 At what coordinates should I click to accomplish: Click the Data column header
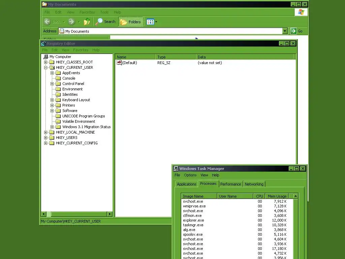point(244,57)
